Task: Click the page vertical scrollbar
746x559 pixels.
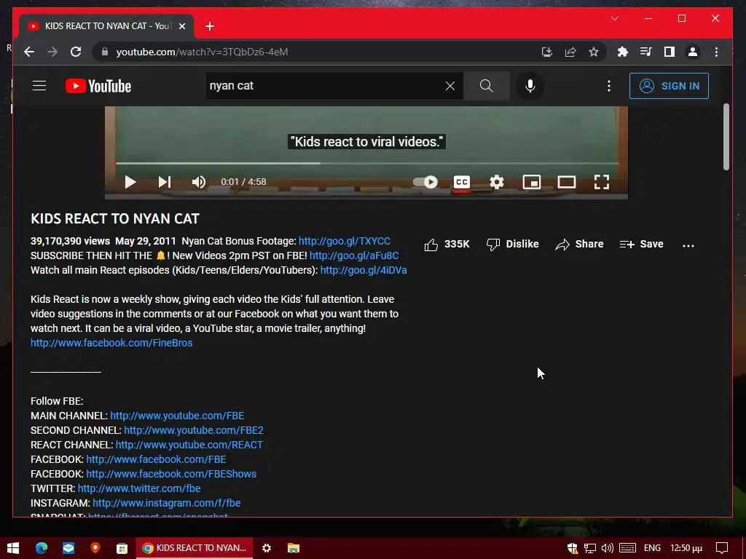Action: pos(726,137)
